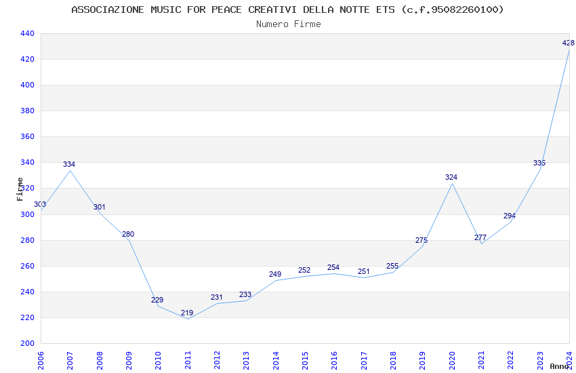Image resolution: width=576 pixels, height=373 pixels.
Task: Click the y-axis value 400
Action: click(x=28, y=85)
